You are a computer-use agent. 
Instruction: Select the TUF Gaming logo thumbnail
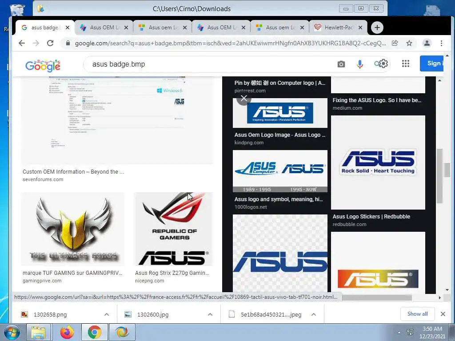[73, 229]
